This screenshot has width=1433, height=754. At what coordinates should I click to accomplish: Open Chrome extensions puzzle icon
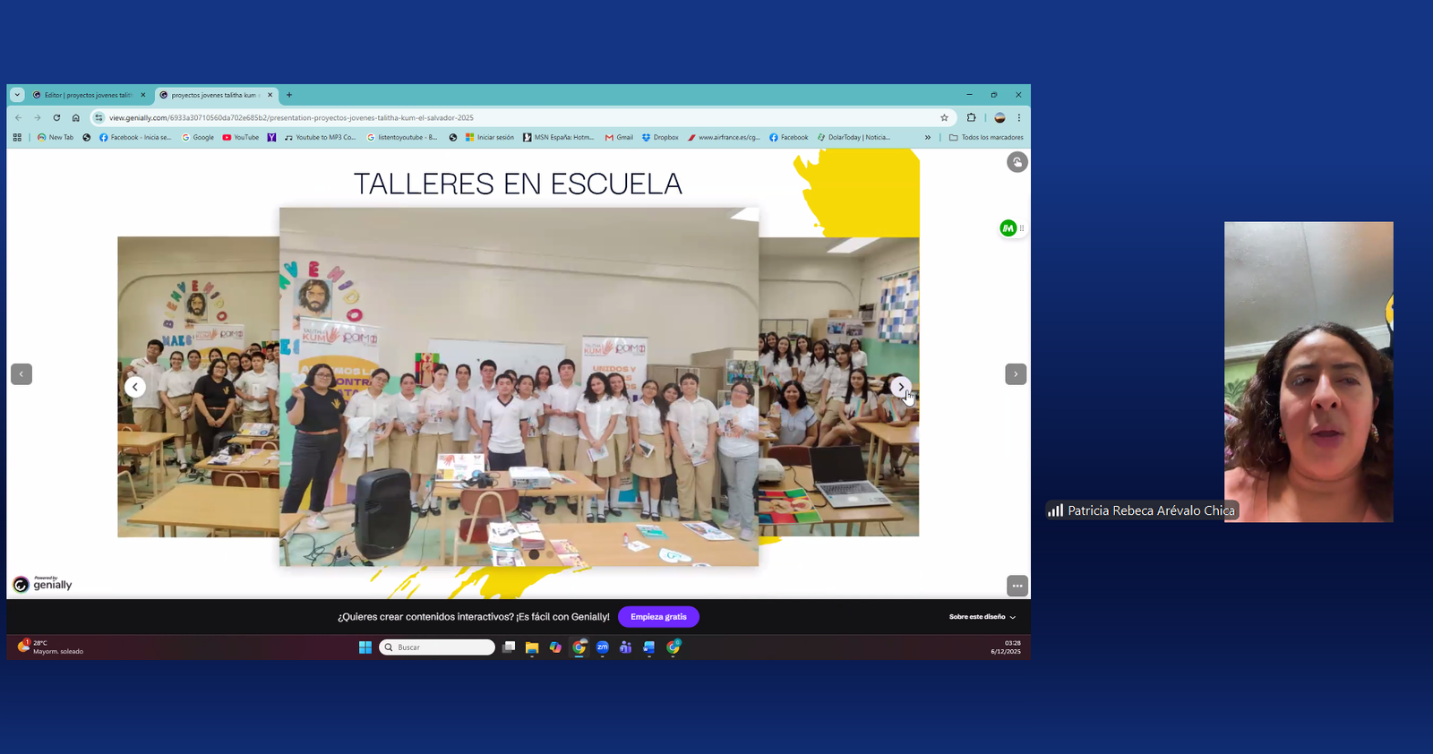tap(971, 117)
